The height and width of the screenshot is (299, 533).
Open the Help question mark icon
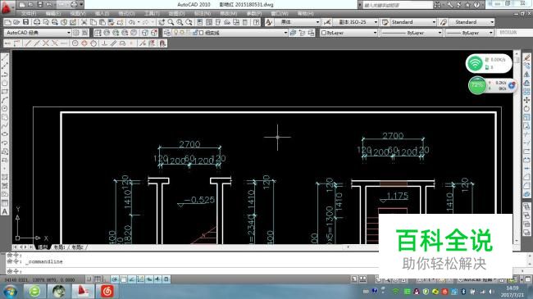pyautogui.click(x=257, y=22)
